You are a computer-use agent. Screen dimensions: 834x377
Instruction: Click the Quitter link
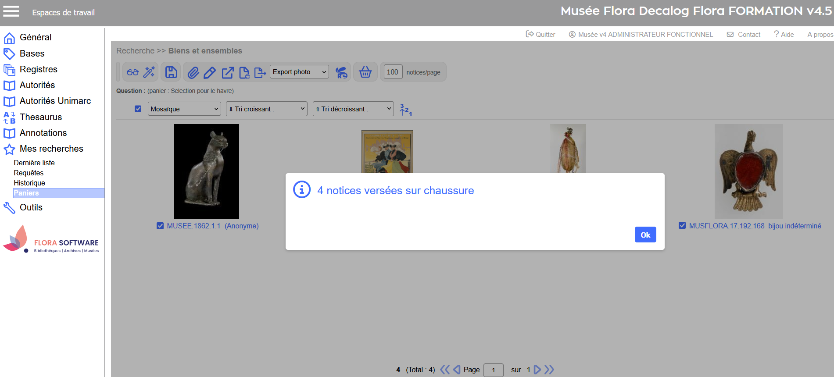[x=540, y=35]
